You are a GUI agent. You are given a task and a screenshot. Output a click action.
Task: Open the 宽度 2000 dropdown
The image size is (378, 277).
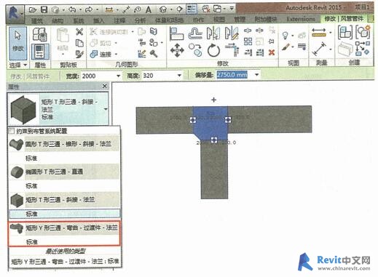118,76
